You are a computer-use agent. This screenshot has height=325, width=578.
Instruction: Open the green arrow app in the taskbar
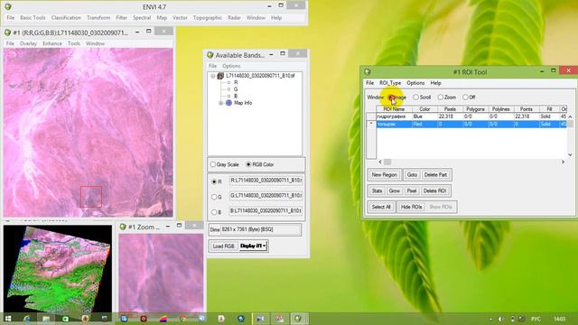point(65,319)
